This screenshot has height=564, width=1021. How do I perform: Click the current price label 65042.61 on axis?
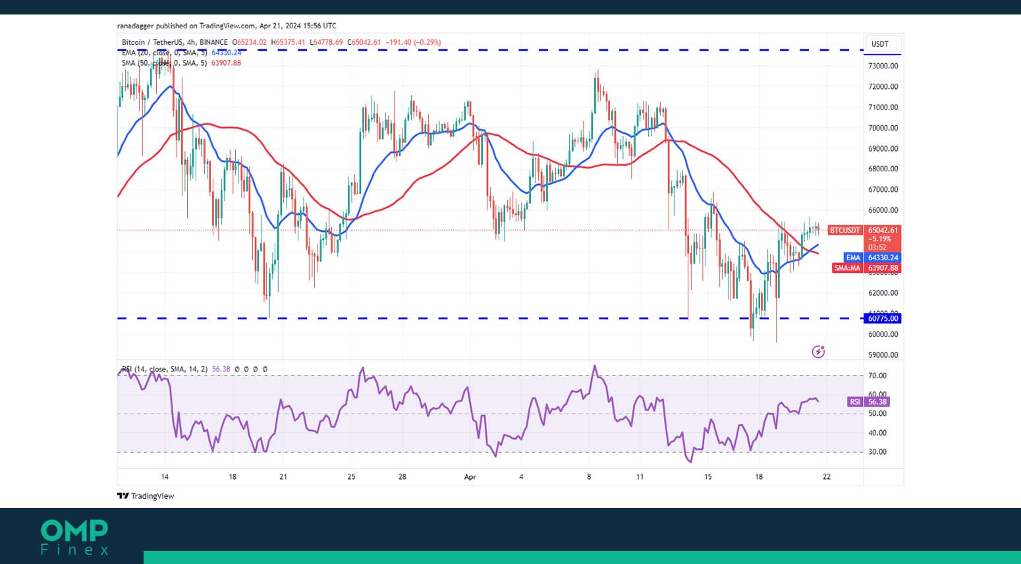pos(883,231)
